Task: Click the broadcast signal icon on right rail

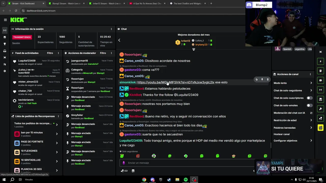Action: coord(320,90)
